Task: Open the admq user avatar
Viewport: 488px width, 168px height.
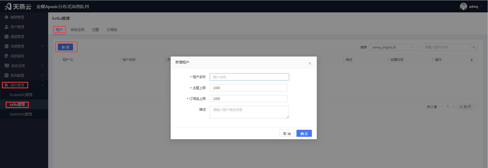Action: (x=463, y=6)
